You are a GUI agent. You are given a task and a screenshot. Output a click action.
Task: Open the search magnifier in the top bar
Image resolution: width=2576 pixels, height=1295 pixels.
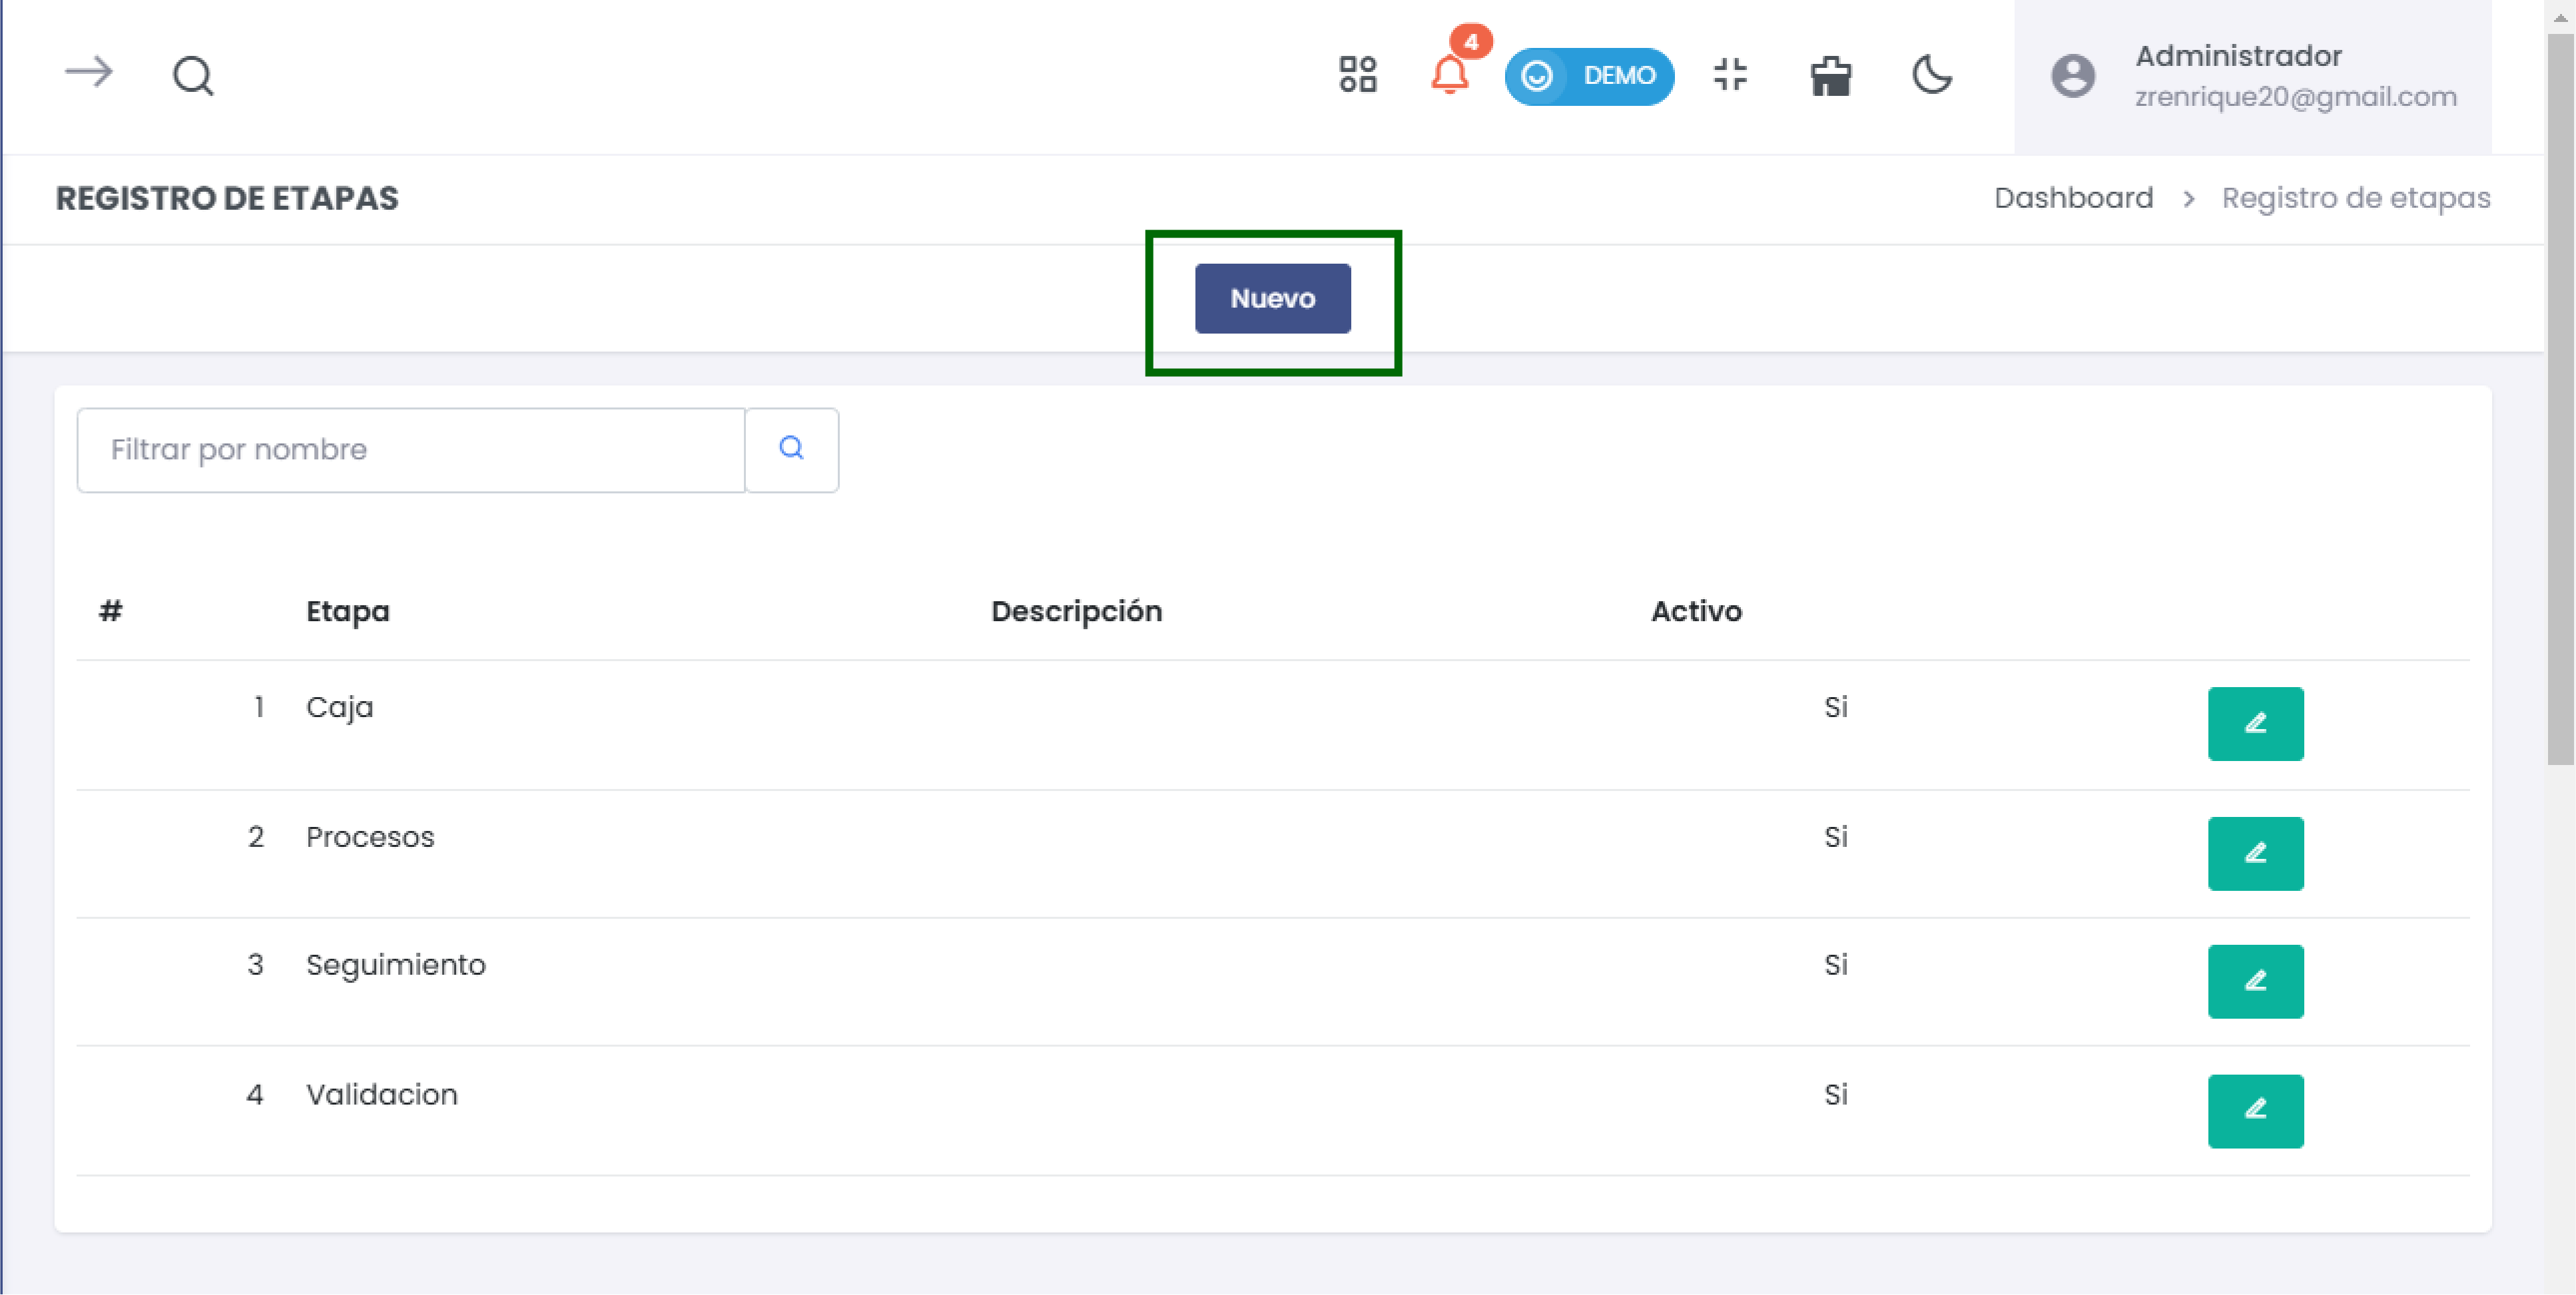[x=193, y=75]
